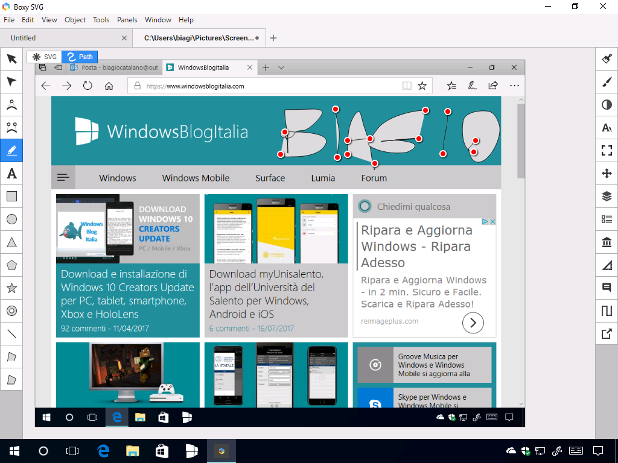Click Windows Mobile in the embedded blog navigation
This screenshot has height=463, width=618.
tap(196, 178)
